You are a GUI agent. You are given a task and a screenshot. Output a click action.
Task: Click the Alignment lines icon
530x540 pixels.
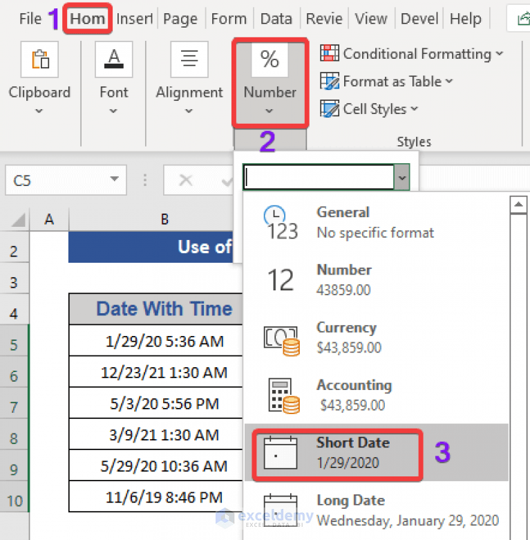[189, 59]
